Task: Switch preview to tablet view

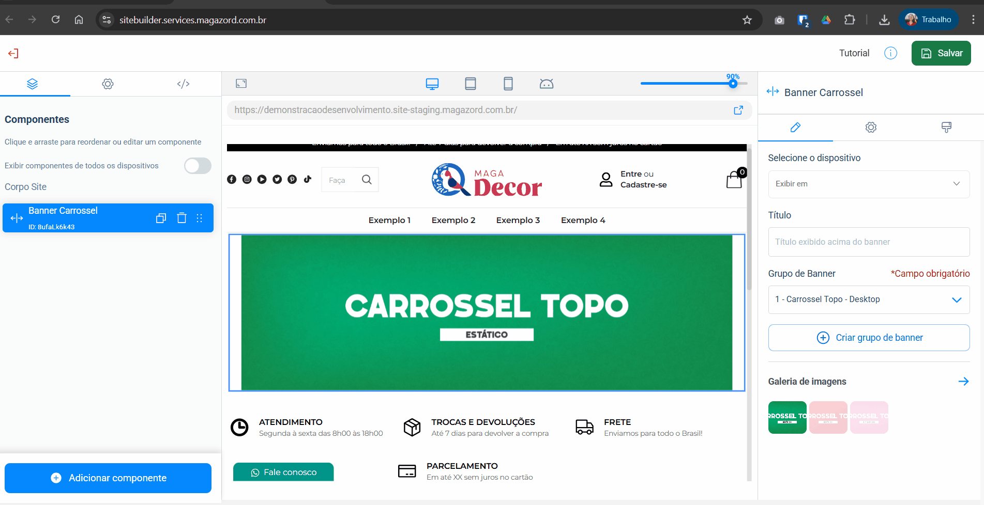Action: (471, 84)
